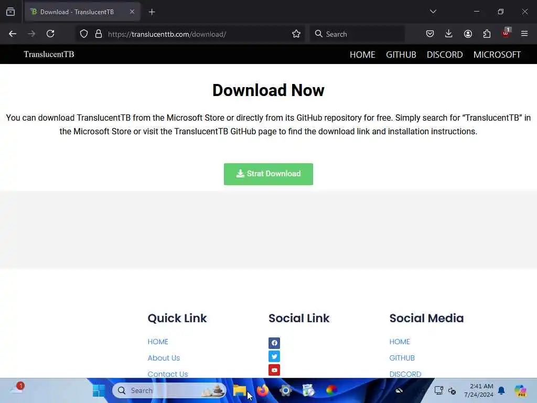Click the green Strat Download button
Viewport: 537px width, 403px height.
tap(268, 174)
